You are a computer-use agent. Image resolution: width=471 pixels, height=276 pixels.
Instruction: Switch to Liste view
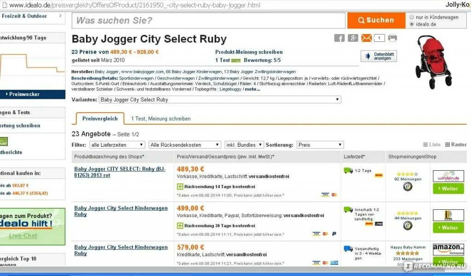point(431,144)
